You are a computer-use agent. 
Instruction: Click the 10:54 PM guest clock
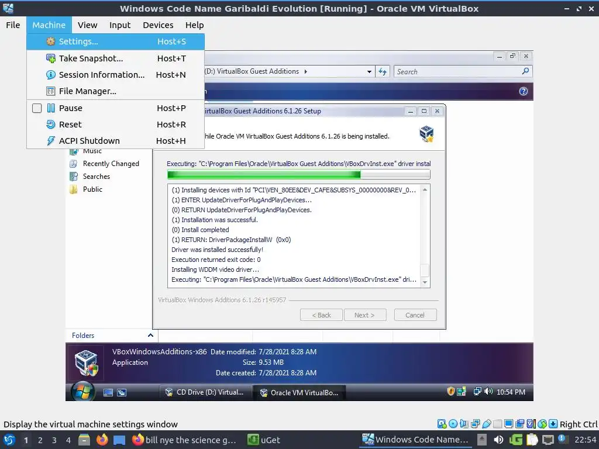511,392
